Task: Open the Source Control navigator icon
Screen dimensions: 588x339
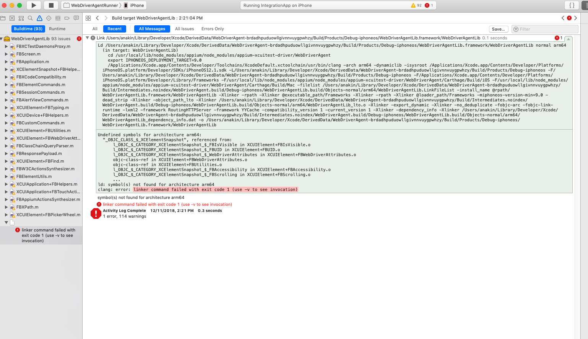Action: (x=12, y=18)
